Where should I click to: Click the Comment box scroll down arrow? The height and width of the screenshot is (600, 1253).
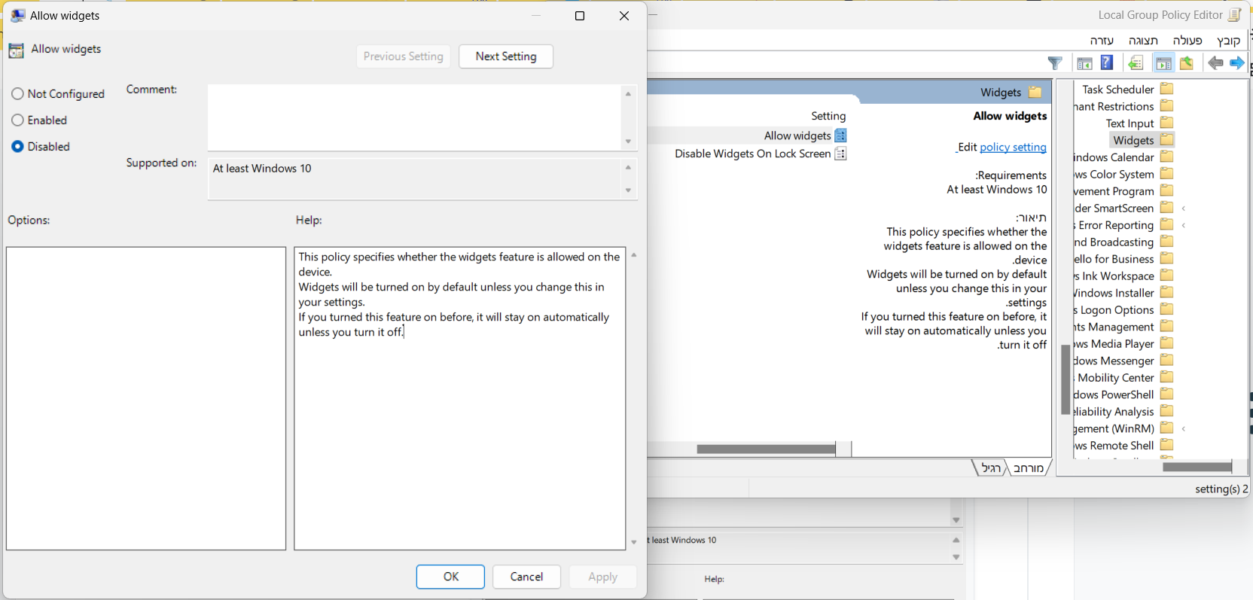pos(628,142)
